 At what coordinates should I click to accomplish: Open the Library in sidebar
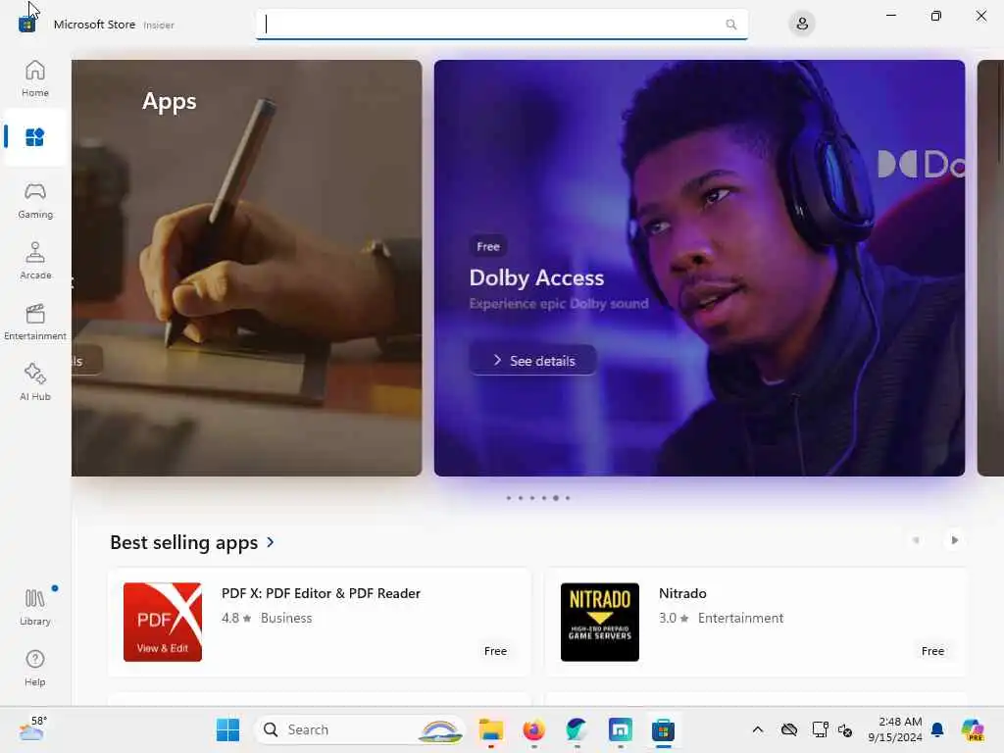(x=35, y=607)
